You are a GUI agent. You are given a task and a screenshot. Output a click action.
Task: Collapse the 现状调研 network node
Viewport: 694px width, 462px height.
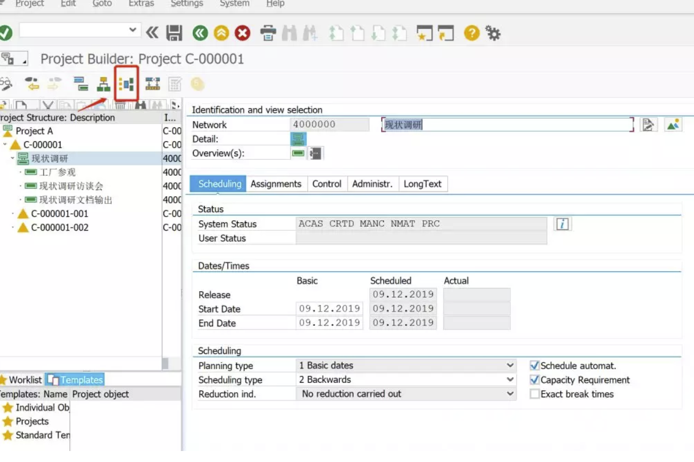[x=12, y=159]
